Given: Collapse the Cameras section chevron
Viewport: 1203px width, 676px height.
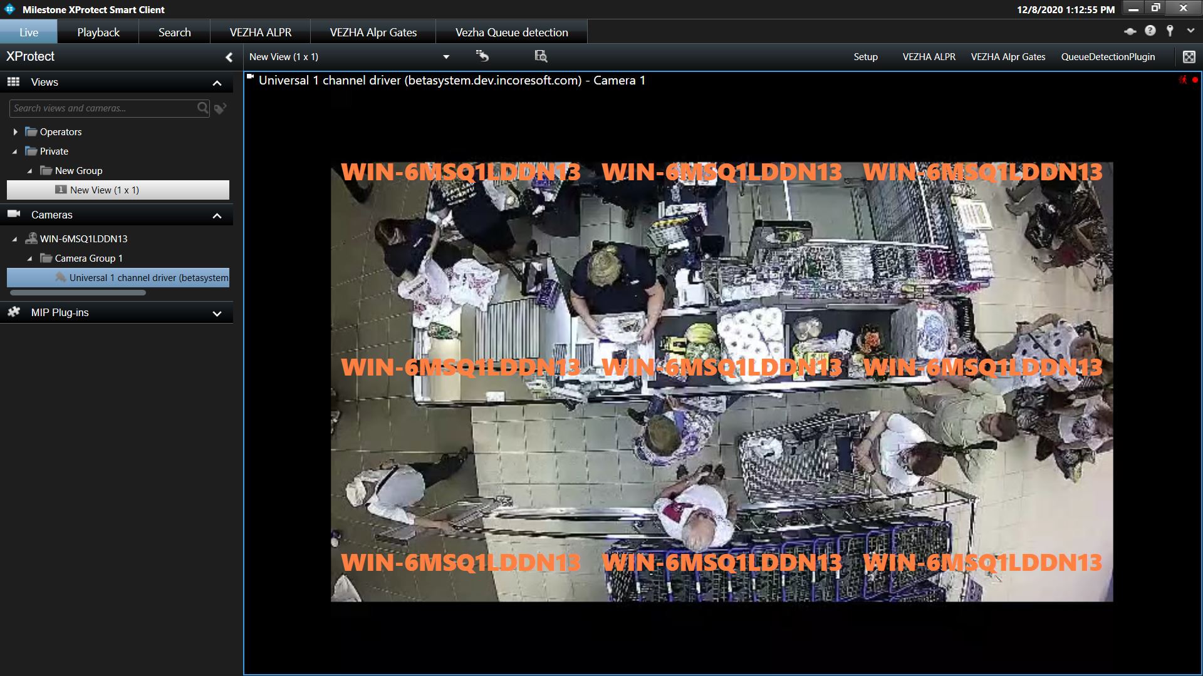Looking at the screenshot, I should (217, 215).
